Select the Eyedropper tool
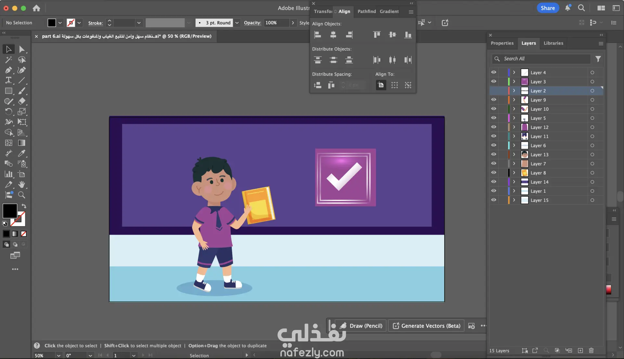The width and height of the screenshot is (624, 359). (21, 153)
